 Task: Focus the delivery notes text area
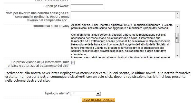point(123,15)
